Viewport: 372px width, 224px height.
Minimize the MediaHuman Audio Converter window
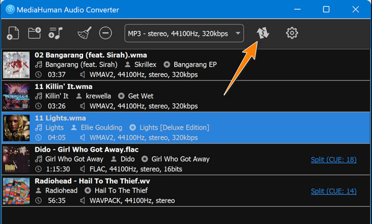(297, 9)
